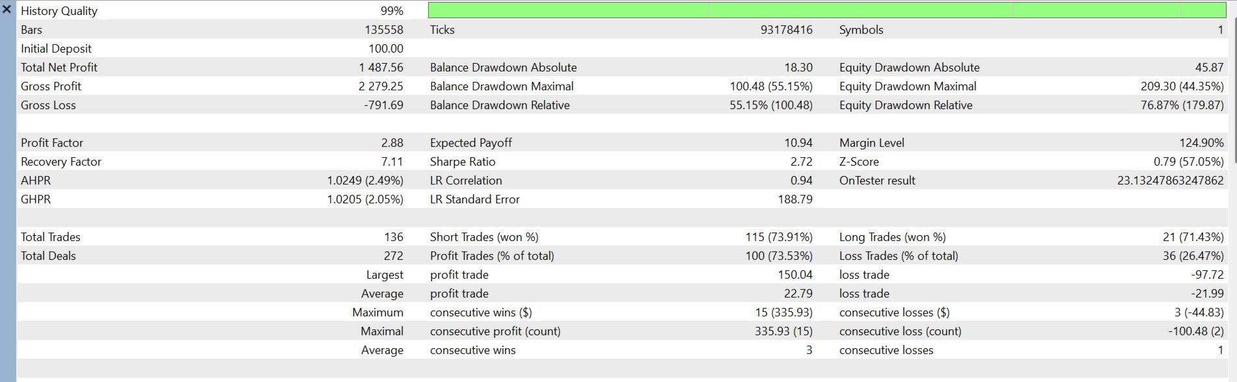This screenshot has width=1237, height=382.
Task: Click the Total Trades count 136
Action: (x=394, y=237)
